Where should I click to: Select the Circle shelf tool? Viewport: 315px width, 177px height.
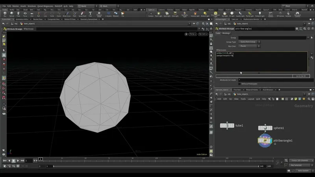point(52,14)
